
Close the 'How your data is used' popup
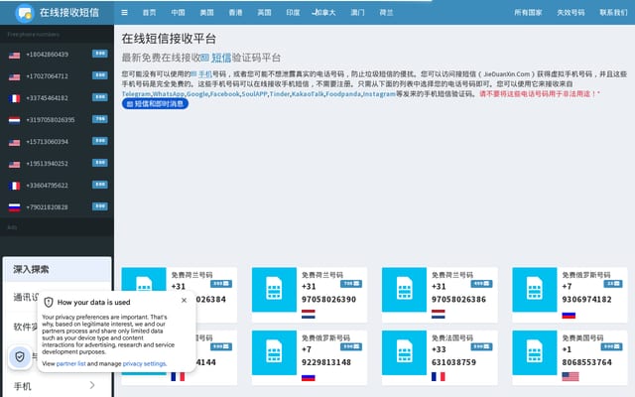[184, 300]
